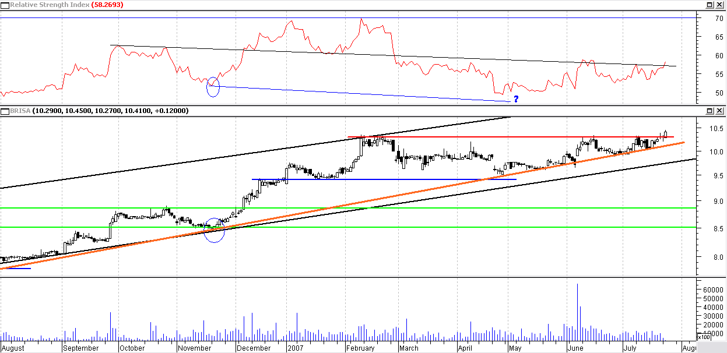This screenshot has width=727, height=353.
Task: Maximize the BRISA price pane
Action: [x=710, y=111]
